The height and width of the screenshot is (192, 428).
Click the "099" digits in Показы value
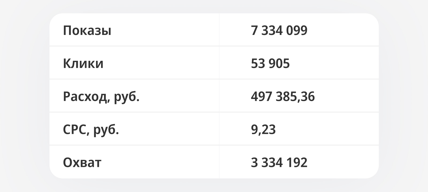pos(297,30)
